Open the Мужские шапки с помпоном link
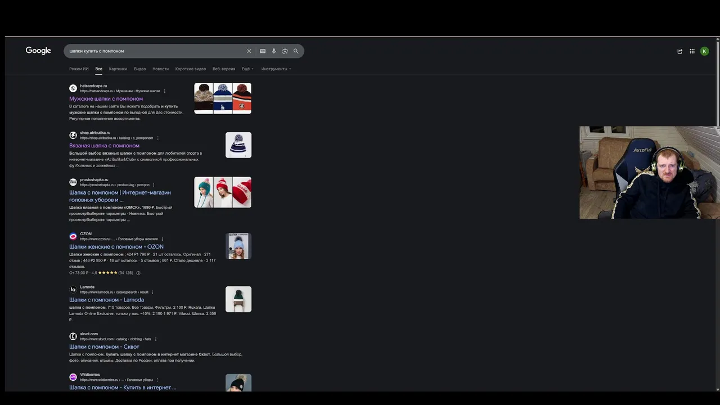Screen dimensions: 720x405 coord(106,99)
